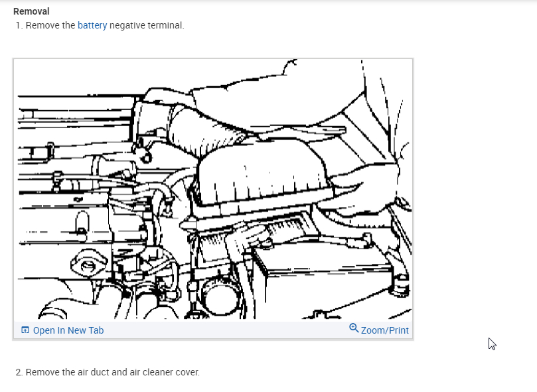Click the magnifier icon beside Zoom/Print
This screenshot has width=537, height=392.
pyautogui.click(x=354, y=328)
